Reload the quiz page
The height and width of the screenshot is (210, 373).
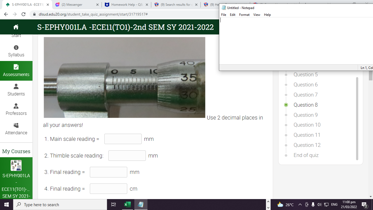tap(23, 15)
